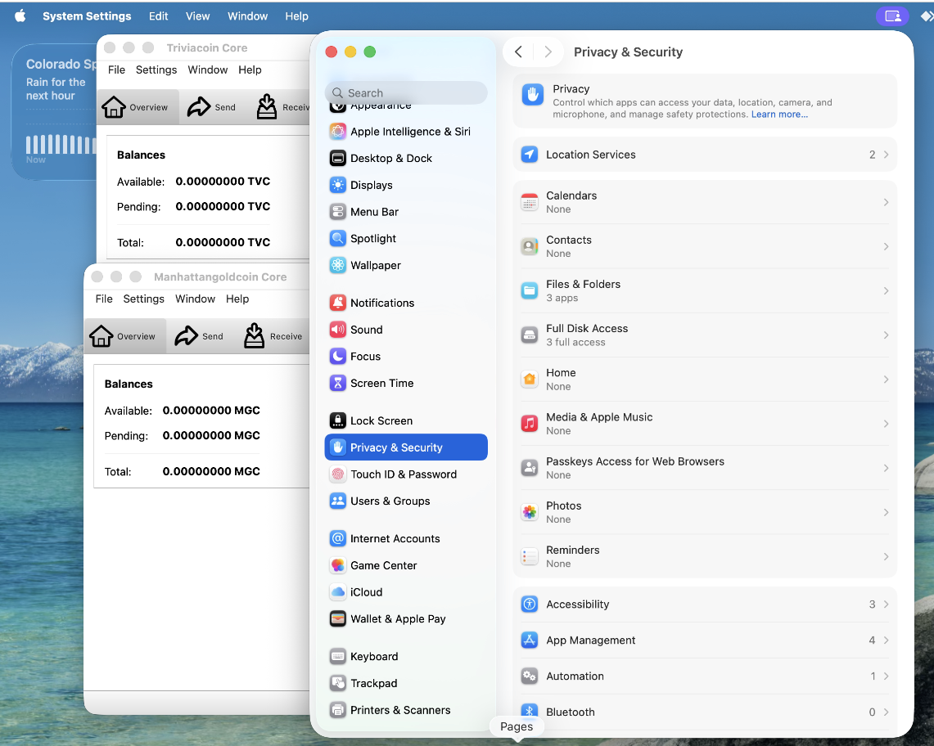The height and width of the screenshot is (746, 934).
Task: Click the Search field in System Settings
Action: click(x=406, y=93)
